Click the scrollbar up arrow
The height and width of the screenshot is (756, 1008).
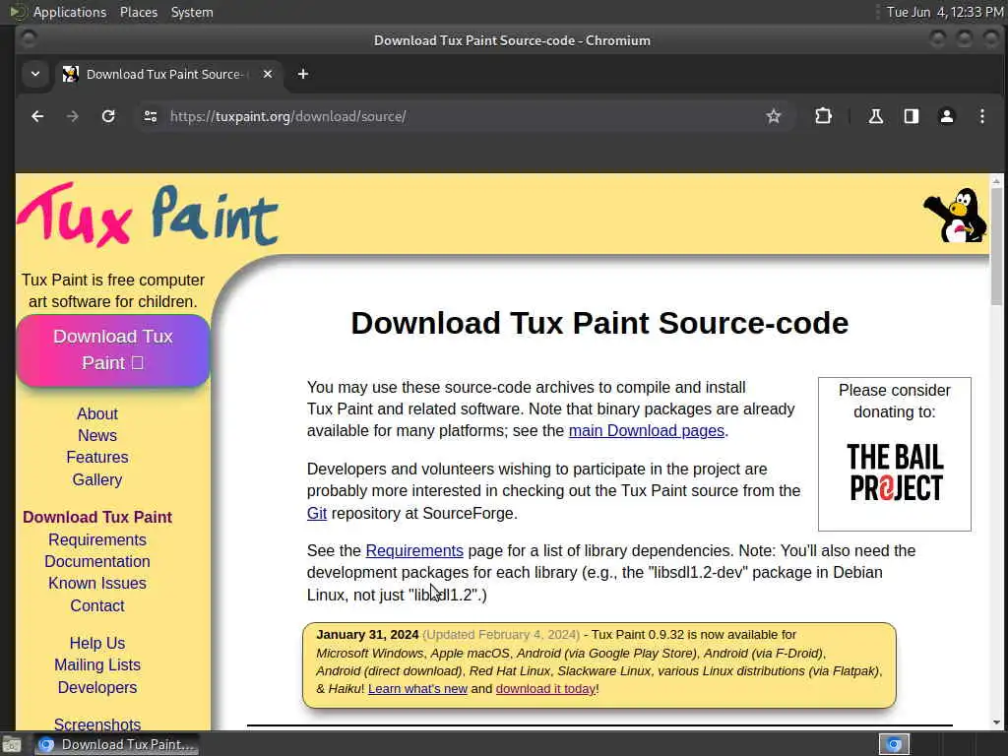(996, 181)
